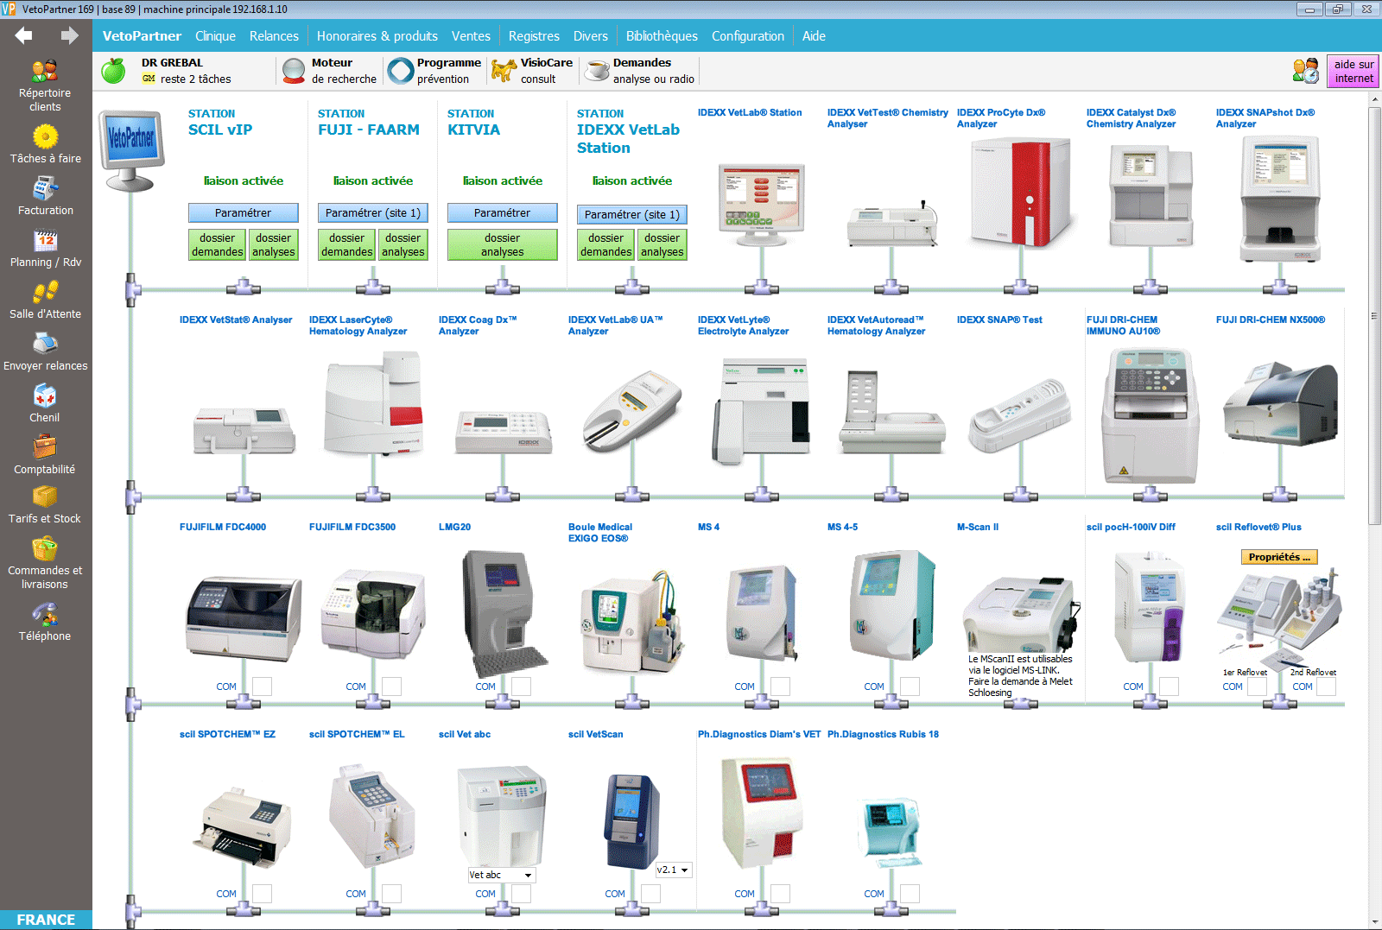
Task: Select IDEXX ProCyte Dx analyzer image
Action: [1021, 194]
